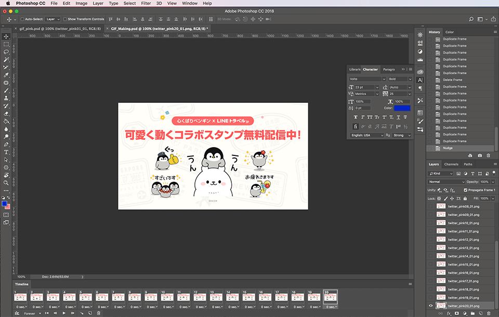Delete layer with Layers panel trash icon
Viewport: 499px width, 317px height.
(489, 313)
